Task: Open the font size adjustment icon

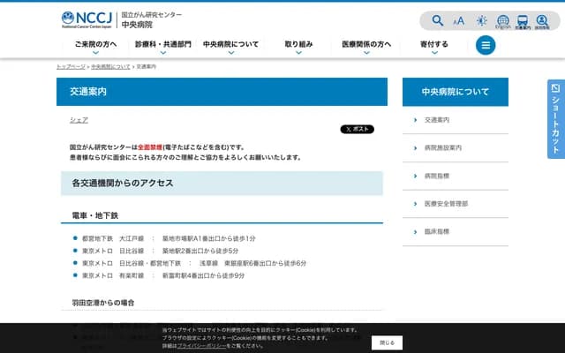Action: coord(459,20)
